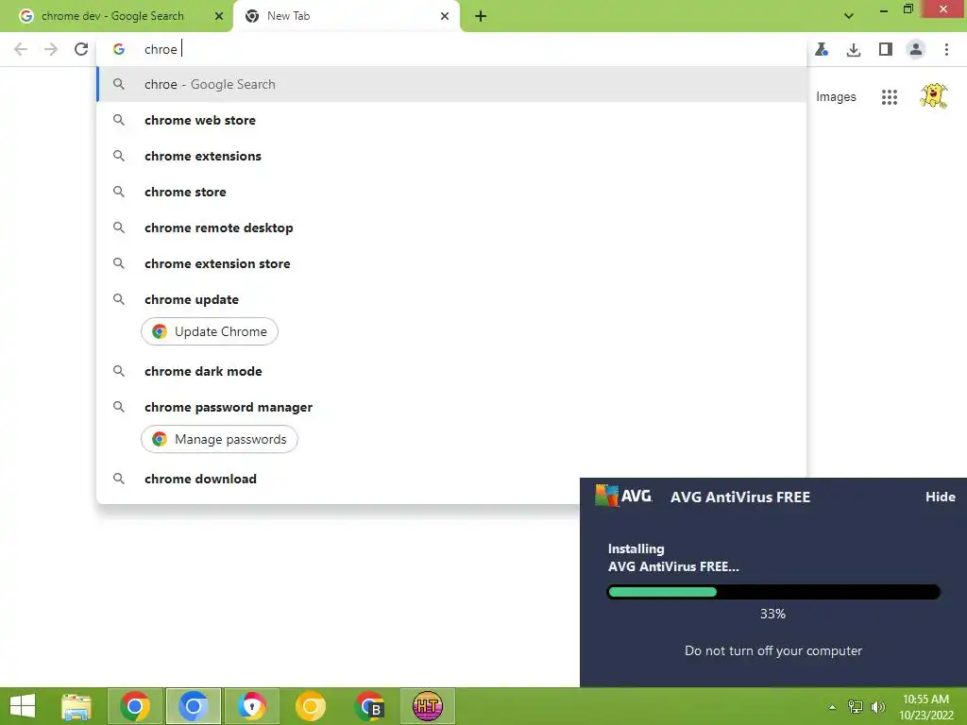This screenshot has width=967, height=725.
Task: Click the Google account cartoon avatar
Action: 934,96
